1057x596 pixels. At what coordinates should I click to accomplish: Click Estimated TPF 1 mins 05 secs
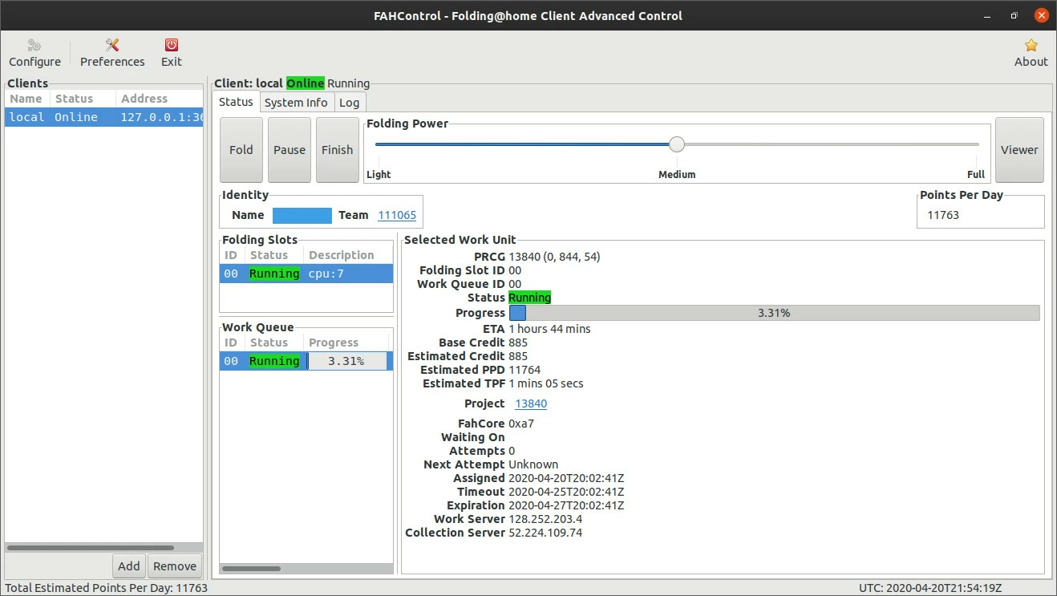pos(546,383)
